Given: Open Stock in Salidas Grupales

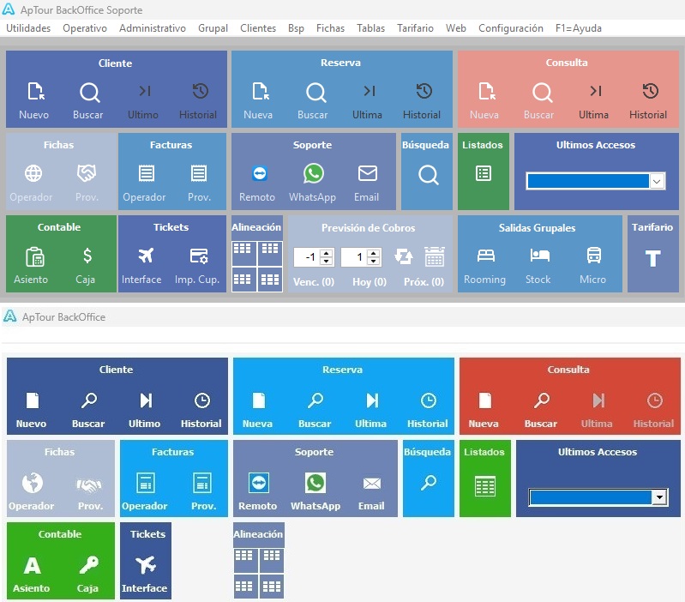Looking at the screenshot, I should [x=538, y=266].
